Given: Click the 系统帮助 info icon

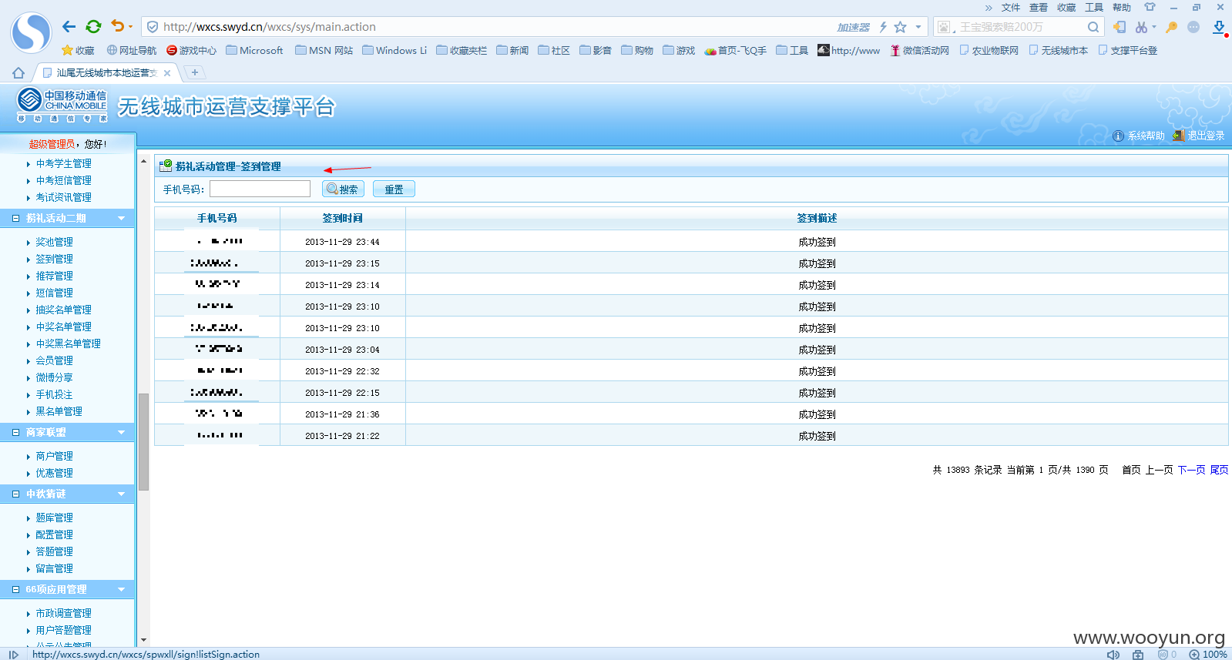Looking at the screenshot, I should 1118,136.
